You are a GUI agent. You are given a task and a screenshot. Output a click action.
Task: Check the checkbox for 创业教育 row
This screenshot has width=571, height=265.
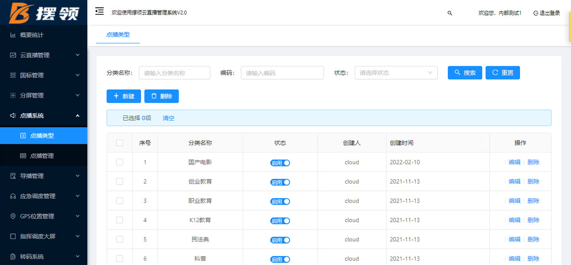(120, 182)
